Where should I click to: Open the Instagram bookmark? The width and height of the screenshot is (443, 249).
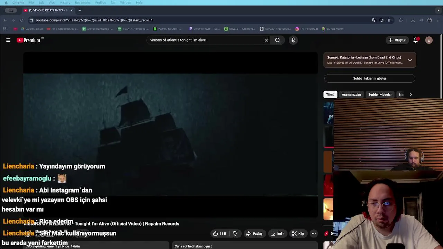tap(307, 29)
